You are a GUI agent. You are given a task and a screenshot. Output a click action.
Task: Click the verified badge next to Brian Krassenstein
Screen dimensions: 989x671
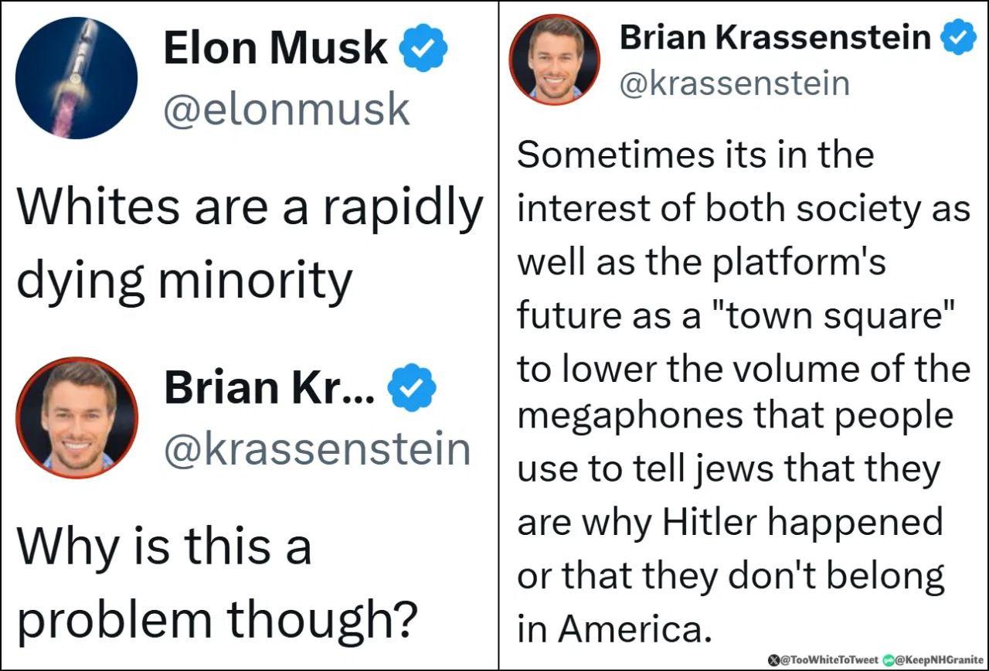(958, 37)
